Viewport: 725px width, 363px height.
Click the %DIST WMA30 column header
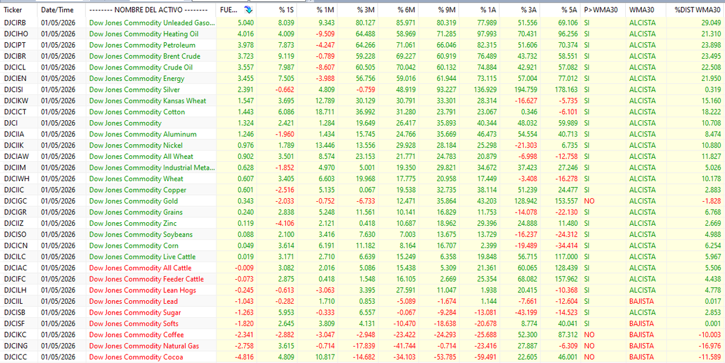point(697,10)
